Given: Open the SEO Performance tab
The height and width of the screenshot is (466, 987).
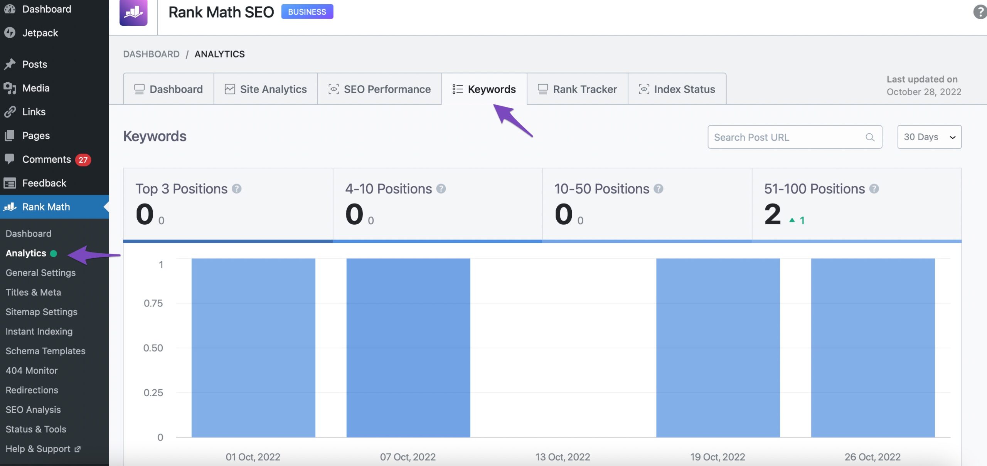Looking at the screenshot, I should (x=379, y=89).
